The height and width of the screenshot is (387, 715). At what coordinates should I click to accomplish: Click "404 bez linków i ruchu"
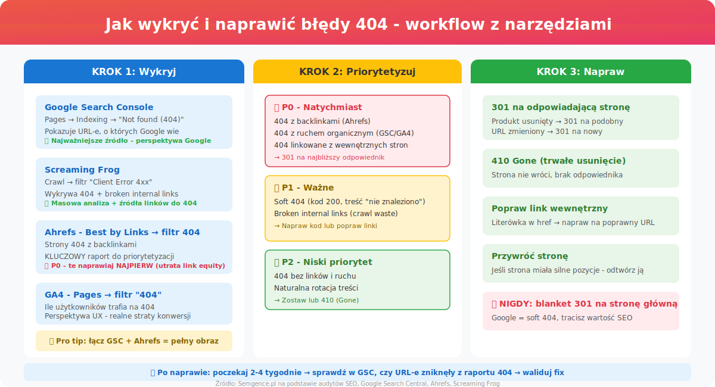click(x=316, y=276)
